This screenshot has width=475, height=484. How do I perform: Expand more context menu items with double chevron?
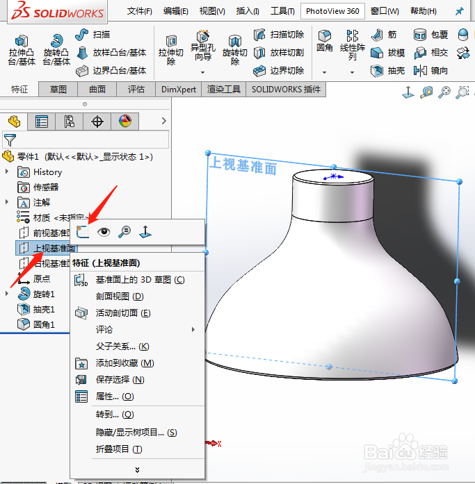click(137, 470)
